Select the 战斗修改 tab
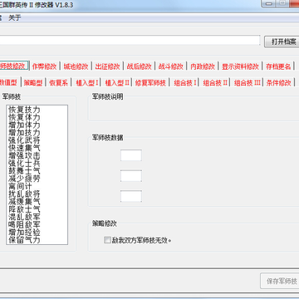 click(171, 66)
